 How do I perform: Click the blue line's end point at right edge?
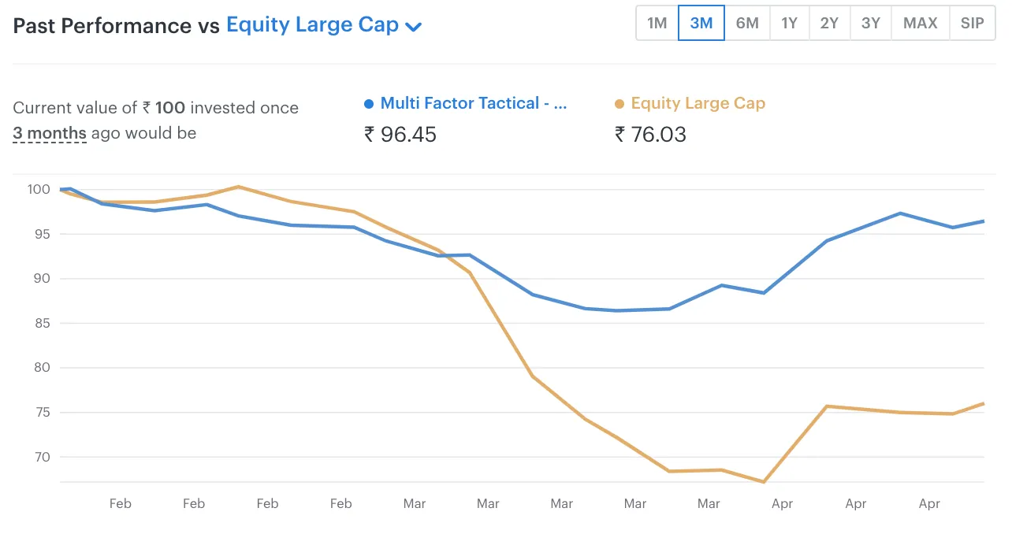[x=984, y=221]
